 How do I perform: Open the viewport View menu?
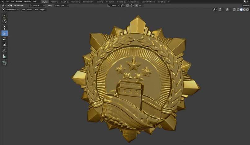click(23, 10)
